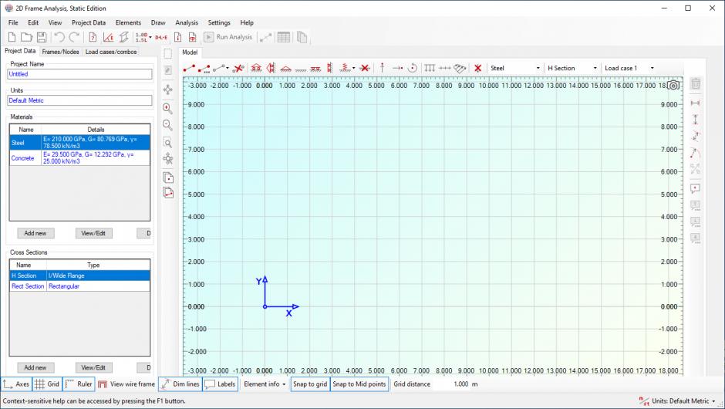Select the draw frame element tool
This screenshot has width=725, height=409.
189,68
